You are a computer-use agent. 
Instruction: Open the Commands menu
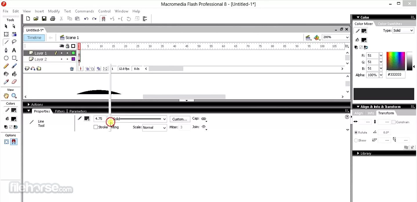[x=84, y=11]
